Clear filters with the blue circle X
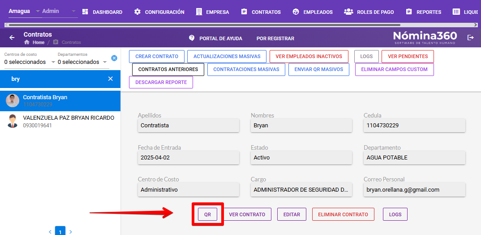481x235 pixels. click(114, 58)
